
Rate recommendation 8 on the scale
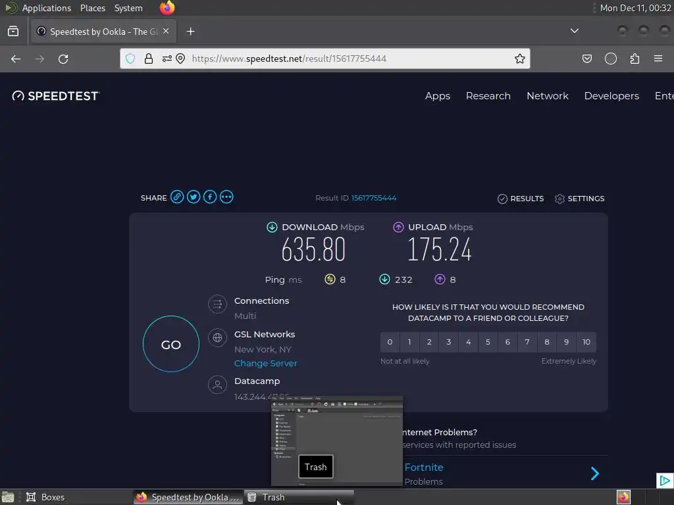547,342
